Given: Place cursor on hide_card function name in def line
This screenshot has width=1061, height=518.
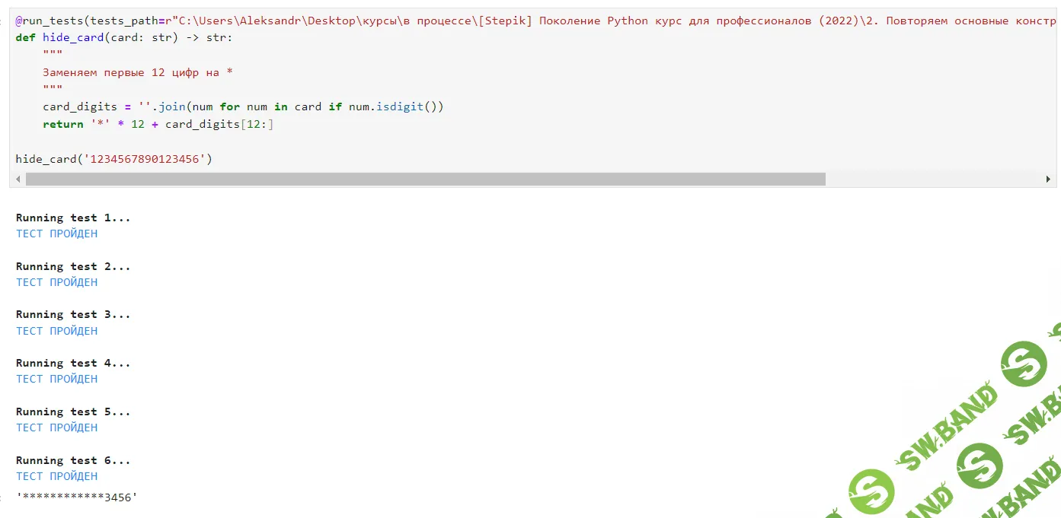Looking at the screenshot, I should [73, 37].
